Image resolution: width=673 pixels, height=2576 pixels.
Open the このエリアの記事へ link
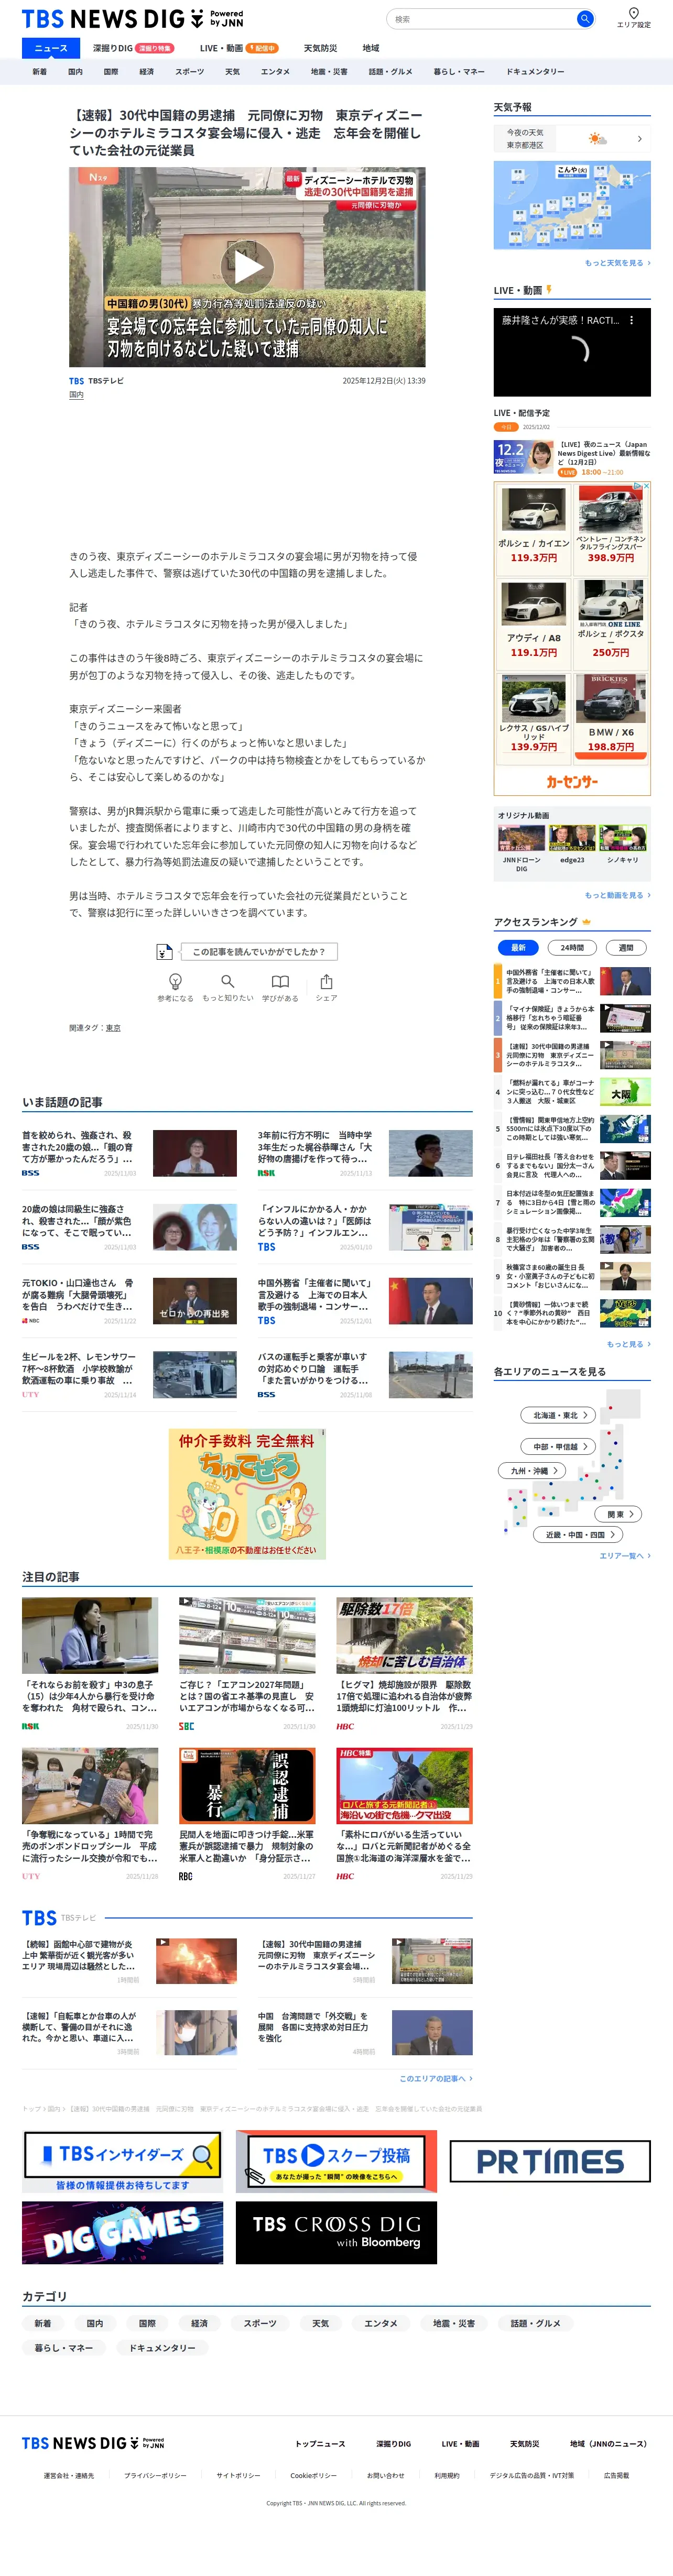pyautogui.click(x=436, y=2078)
